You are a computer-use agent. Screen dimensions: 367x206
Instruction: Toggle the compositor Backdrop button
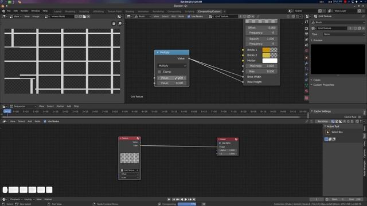tap(322, 121)
